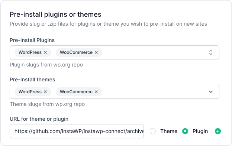Select the green Plugin radio button
The image size is (232, 146).
coord(185,131)
